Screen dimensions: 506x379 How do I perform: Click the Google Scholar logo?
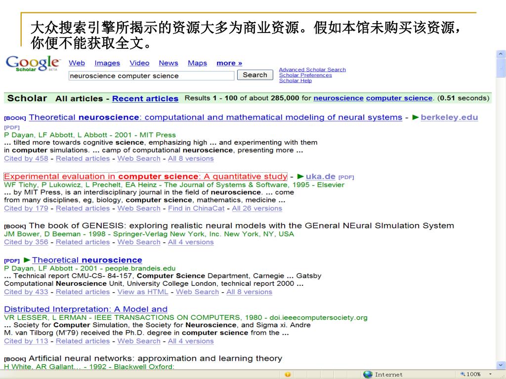(33, 63)
